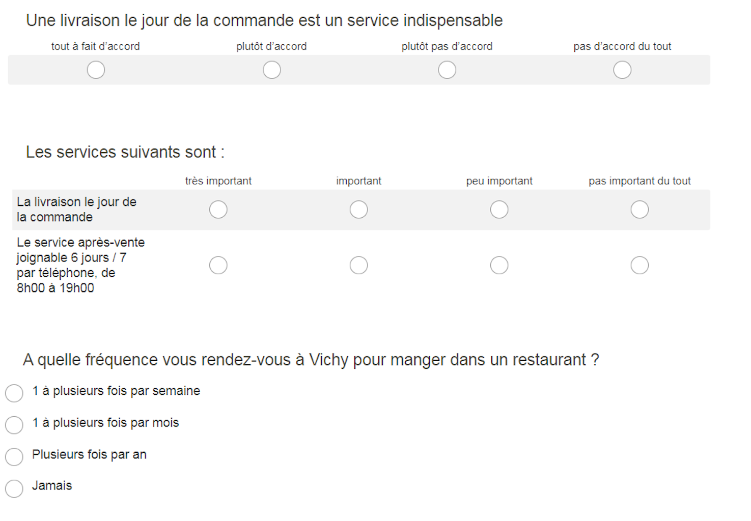The width and height of the screenshot is (751, 521).
Task: Click the "Jamais" option label
Action: pyautogui.click(x=52, y=486)
